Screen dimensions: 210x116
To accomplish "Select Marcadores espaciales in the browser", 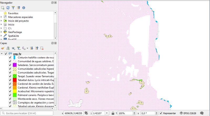I will [x=20, y=17].
